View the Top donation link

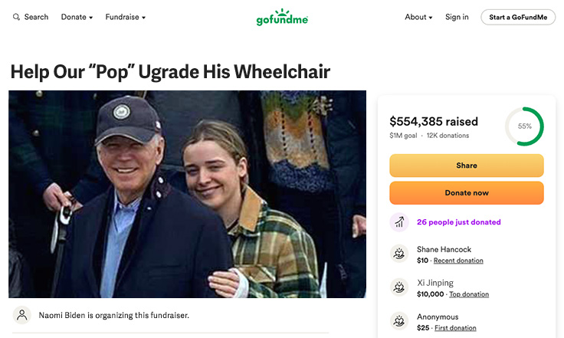coord(469,294)
